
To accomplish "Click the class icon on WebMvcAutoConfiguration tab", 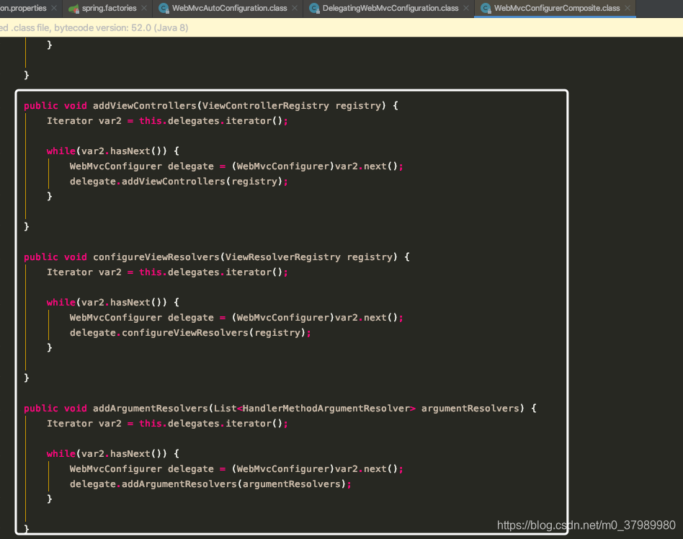I will point(164,8).
